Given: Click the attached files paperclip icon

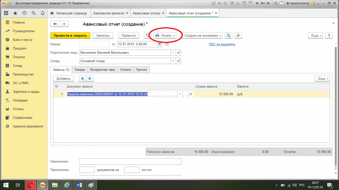Looking at the screenshot, I should coord(238,35).
